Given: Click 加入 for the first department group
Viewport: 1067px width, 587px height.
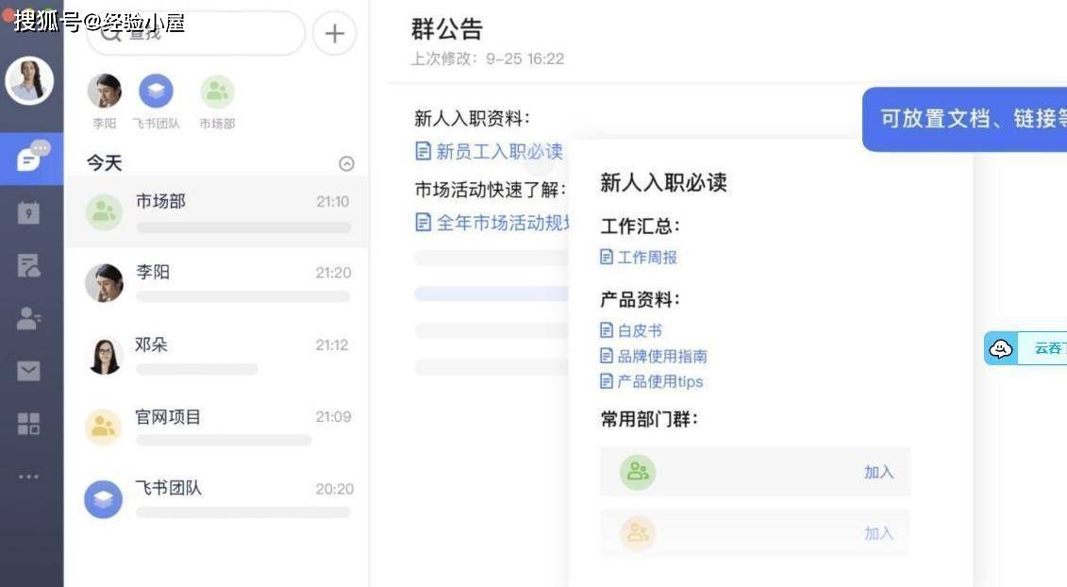Looking at the screenshot, I should coord(878,472).
